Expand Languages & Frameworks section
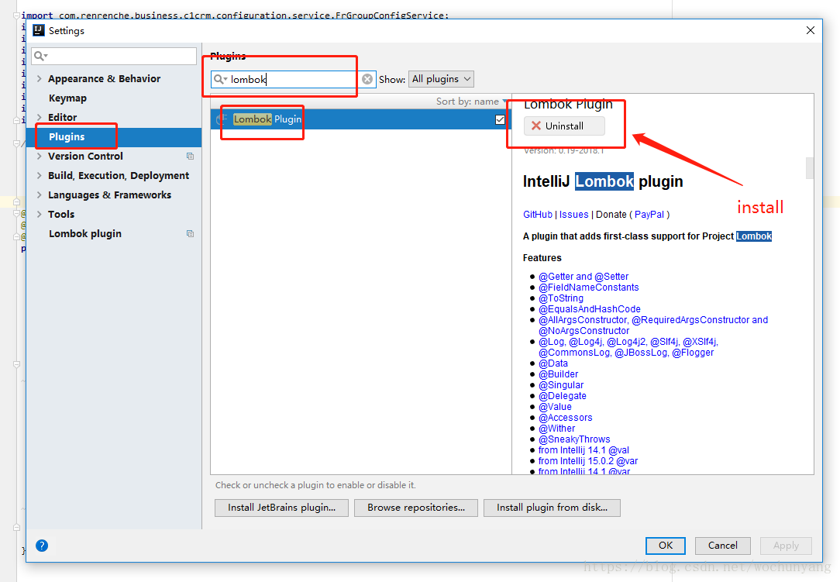 click(39, 195)
